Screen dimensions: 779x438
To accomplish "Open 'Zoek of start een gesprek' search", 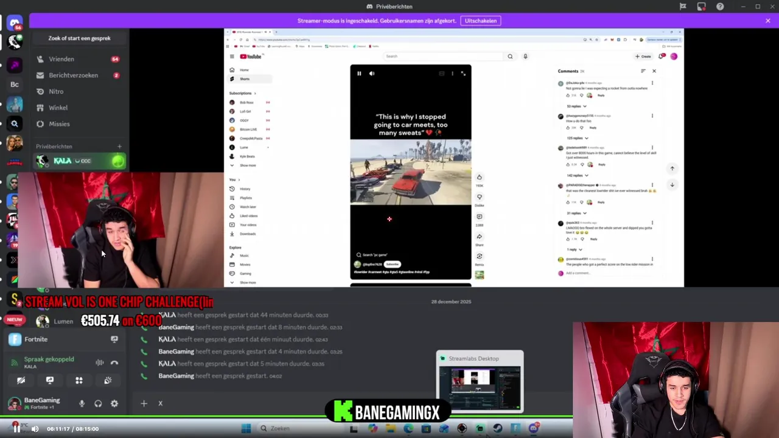I will pyautogui.click(x=79, y=38).
